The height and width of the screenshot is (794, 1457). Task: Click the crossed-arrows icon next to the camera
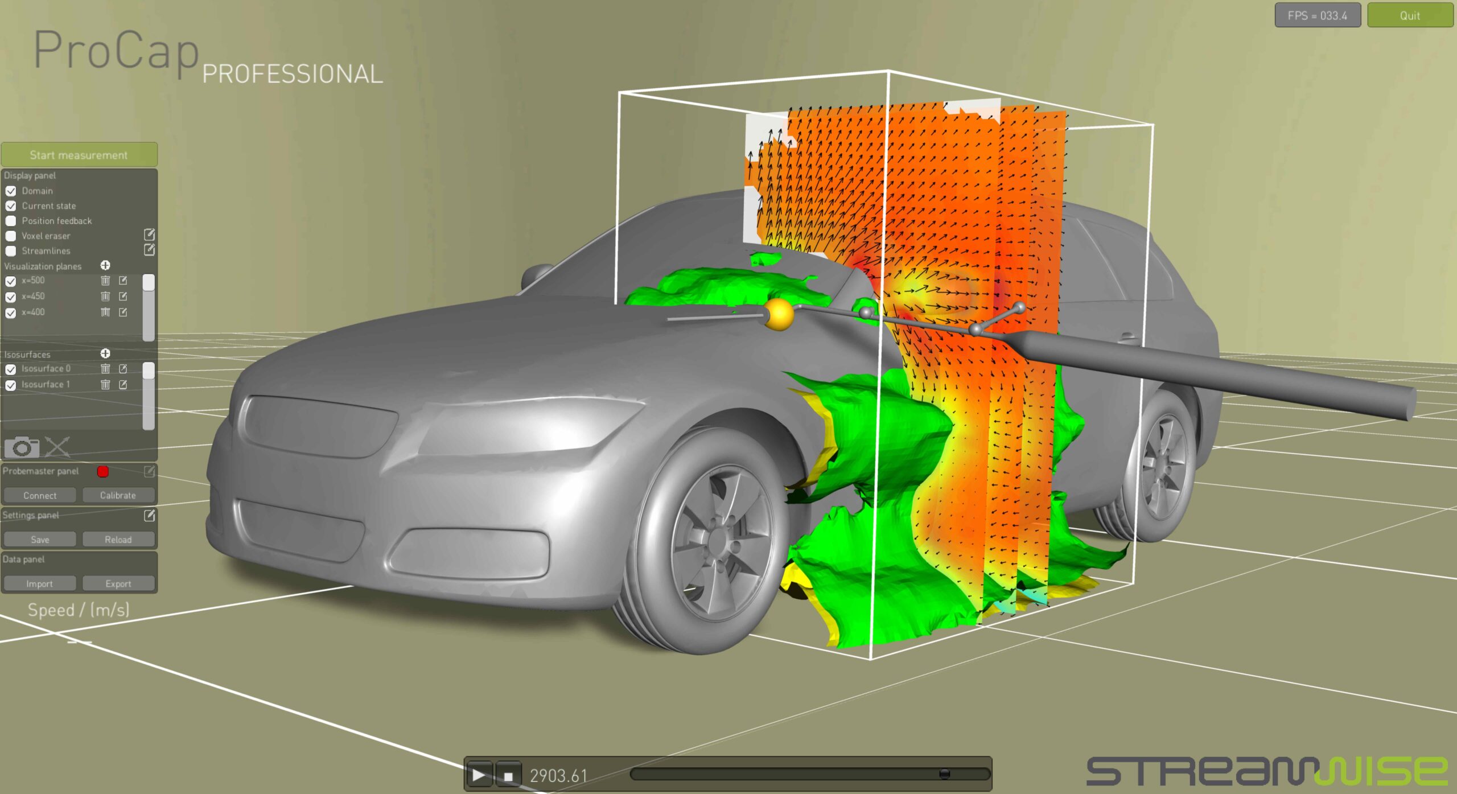(57, 447)
